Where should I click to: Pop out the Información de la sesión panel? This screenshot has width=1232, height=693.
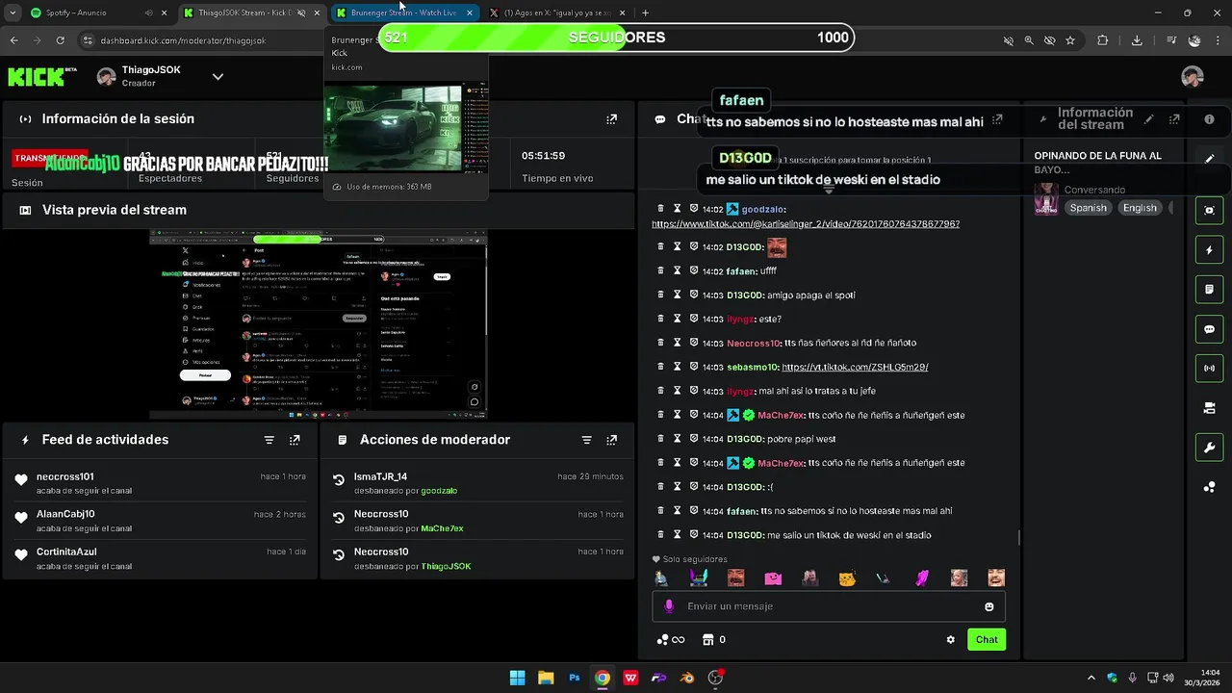[611, 119]
